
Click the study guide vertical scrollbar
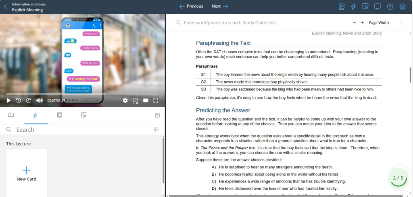point(411,75)
